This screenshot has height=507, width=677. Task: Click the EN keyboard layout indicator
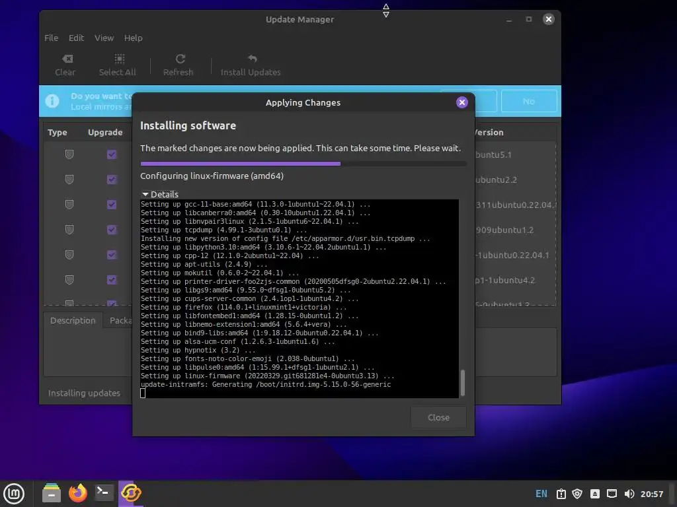(x=541, y=494)
